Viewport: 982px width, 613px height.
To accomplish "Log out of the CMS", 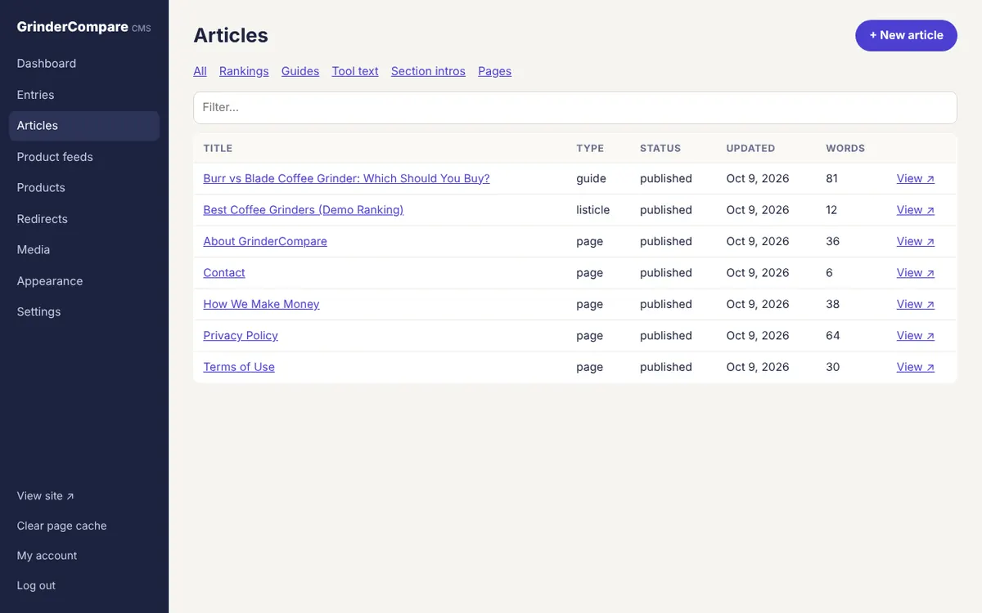I will 37,586.
